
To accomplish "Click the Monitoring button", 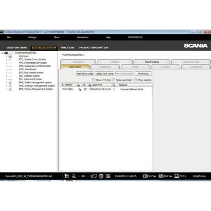I will click(143, 73).
